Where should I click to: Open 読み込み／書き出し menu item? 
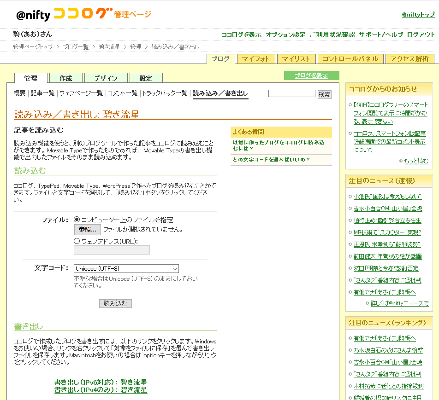220,93
